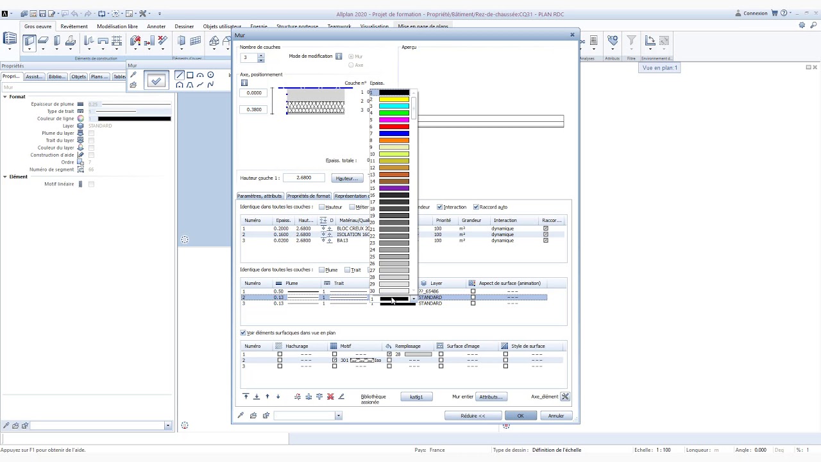Viewport: 821px width, 462px height.
Task: Open the color dropdown arrow for layer 2
Action: click(x=414, y=298)
